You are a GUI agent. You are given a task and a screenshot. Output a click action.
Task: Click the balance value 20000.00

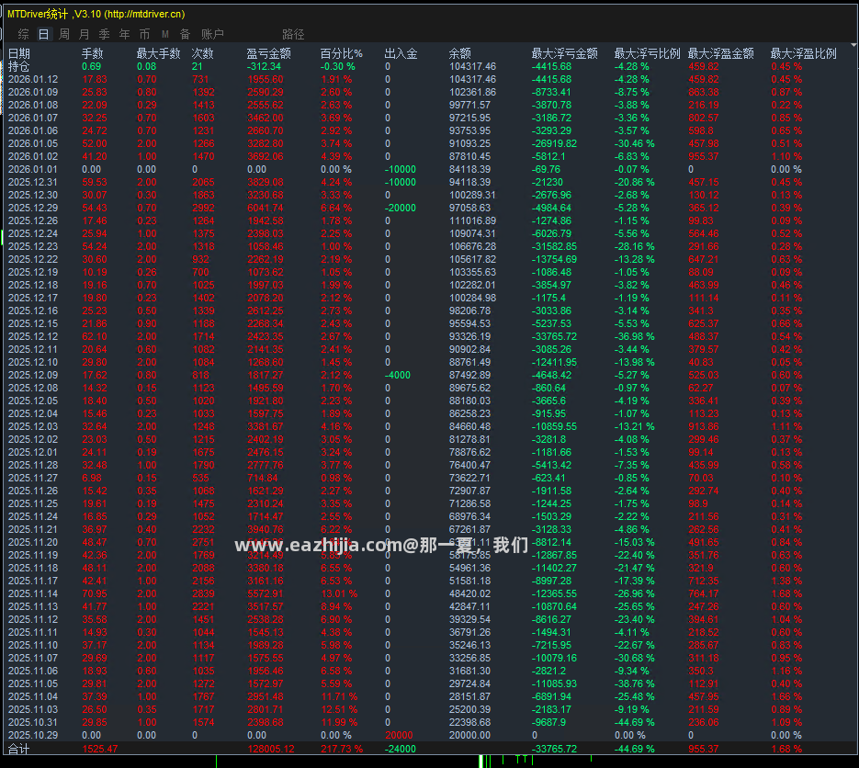(470, 735)
